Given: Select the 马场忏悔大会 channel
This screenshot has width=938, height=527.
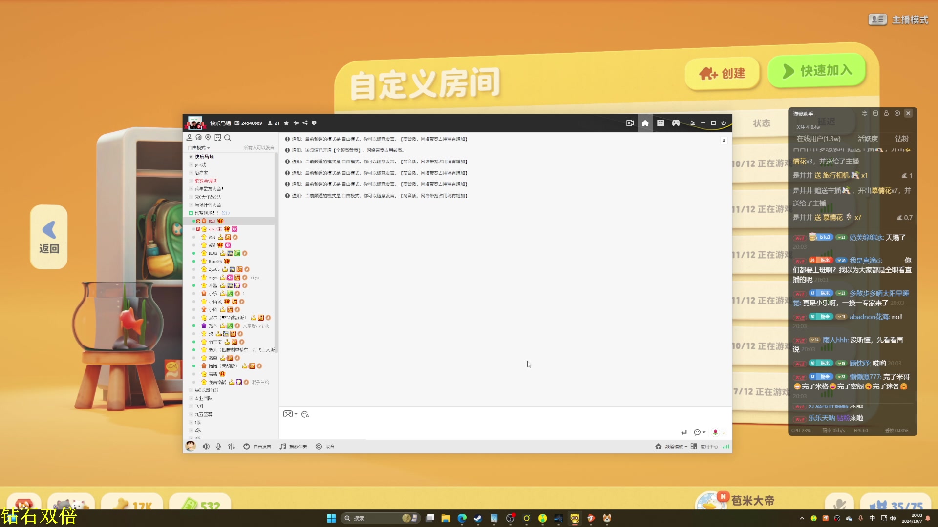Looking at the screenshot, I should tap(208, 205).
